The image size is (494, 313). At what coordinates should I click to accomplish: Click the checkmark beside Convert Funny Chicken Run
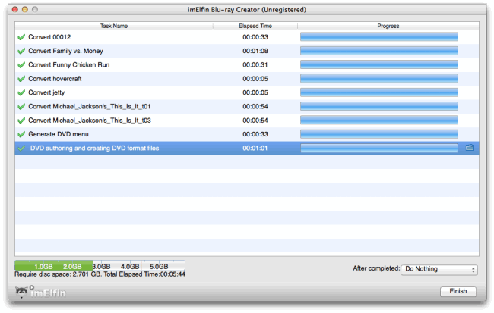tap(21, 64)
